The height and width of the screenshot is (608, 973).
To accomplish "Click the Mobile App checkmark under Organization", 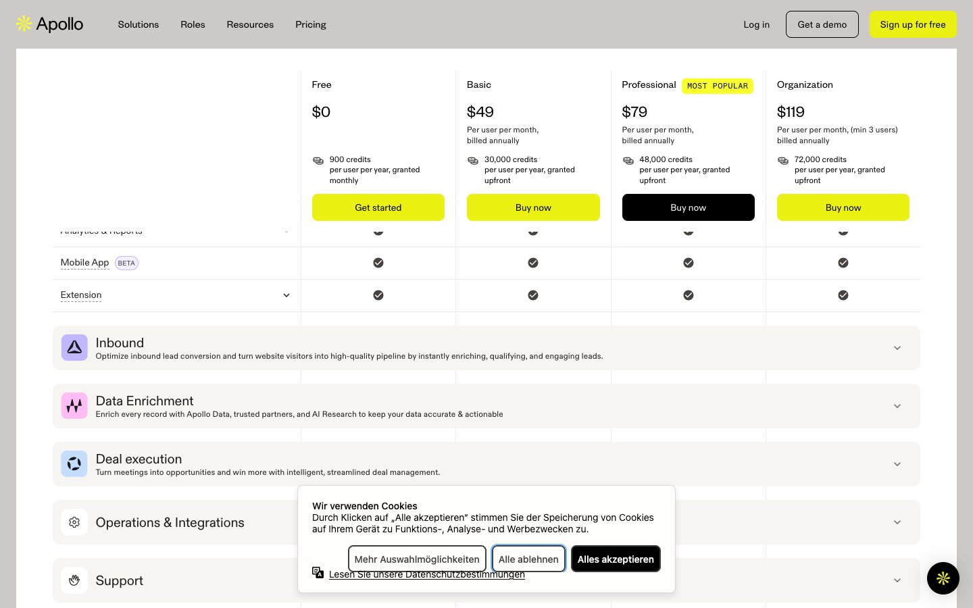I will point(843,263).
